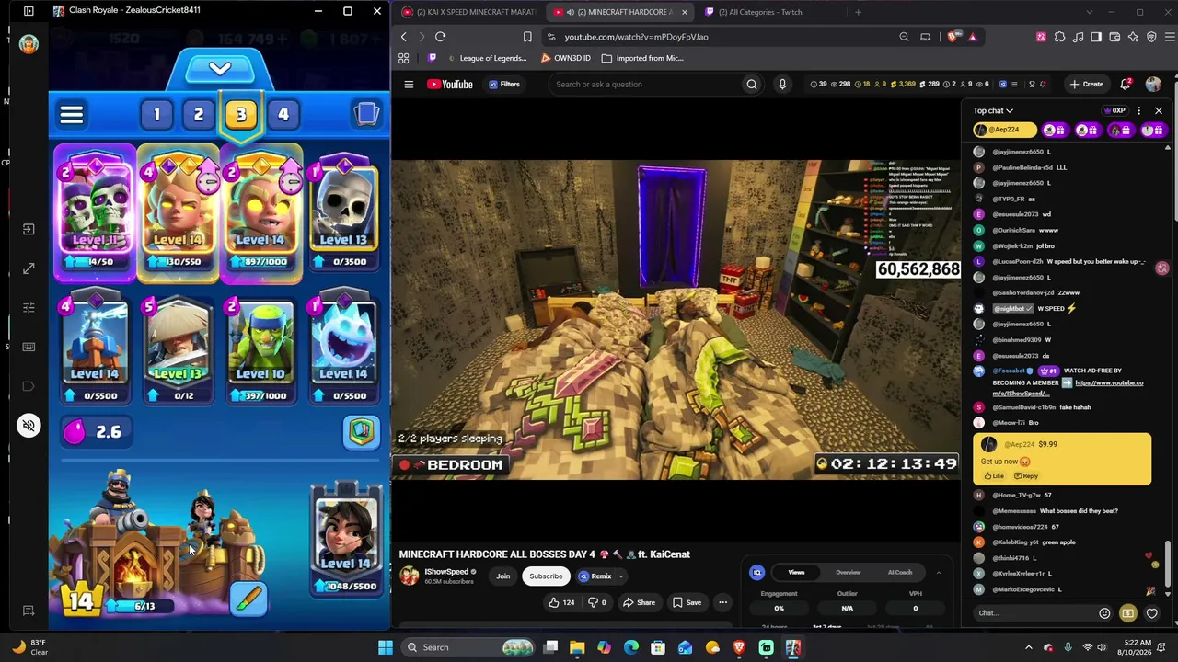Open the emulator settings sliders icon

click(29, 308)
